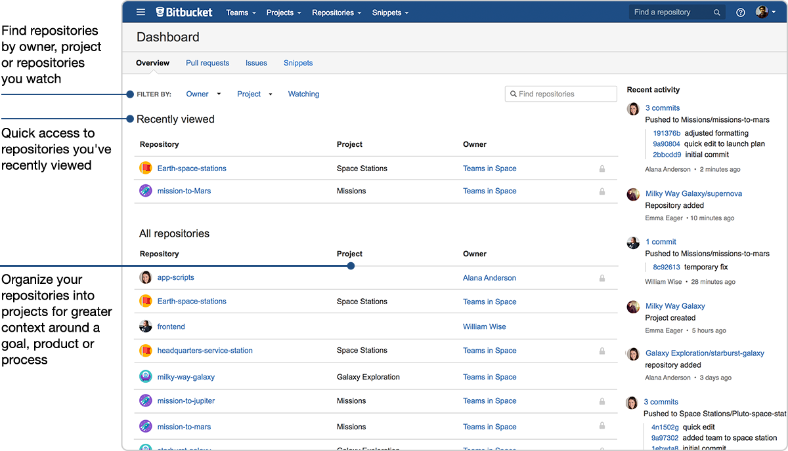The image size is (788, 451).
Task: Open the navigation sidebar with the hamburger icon
Action: pyautogui.click(x=141, y=11)
